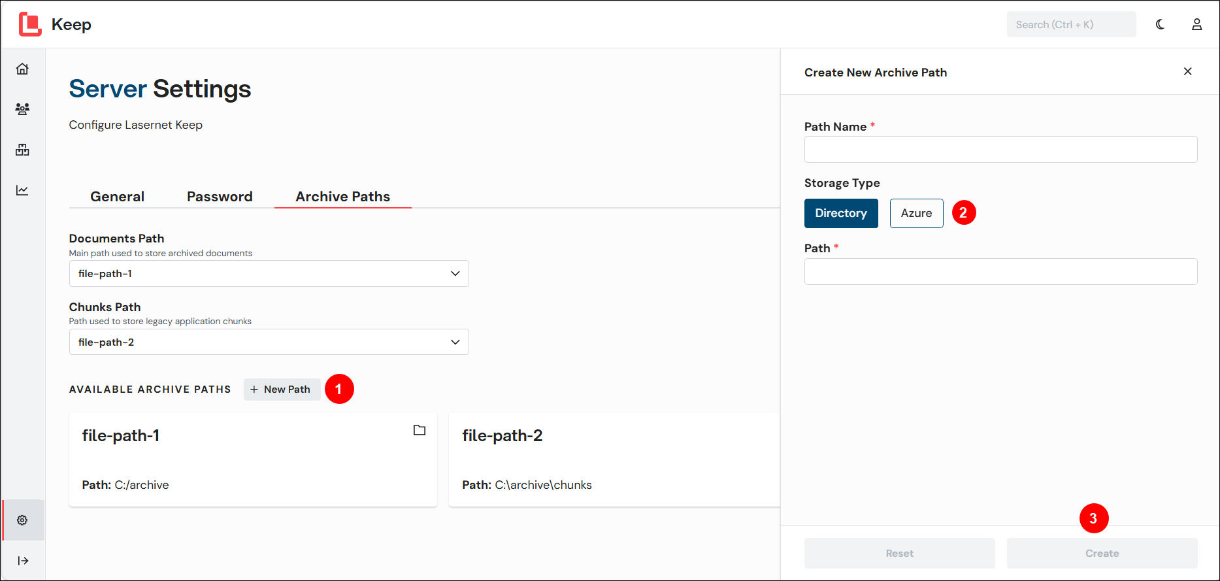Click the Keep logo icon
Screen dimensions: 1220x581
coord(30,24)
